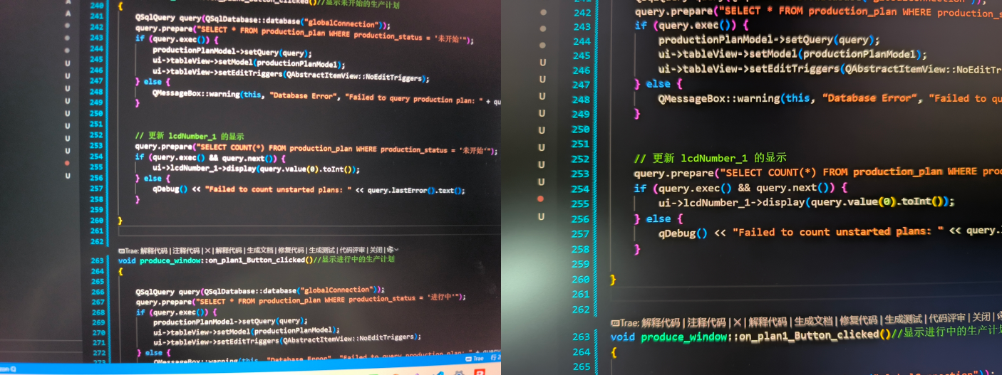Click 生成测试 code lens in left photo
The image size is (1002, 375).
322,250
